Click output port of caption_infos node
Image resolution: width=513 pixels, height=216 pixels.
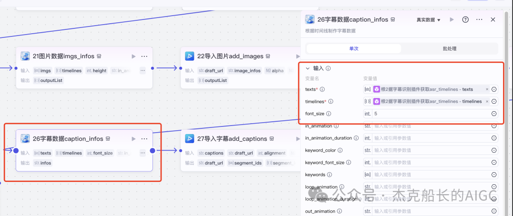152,151
